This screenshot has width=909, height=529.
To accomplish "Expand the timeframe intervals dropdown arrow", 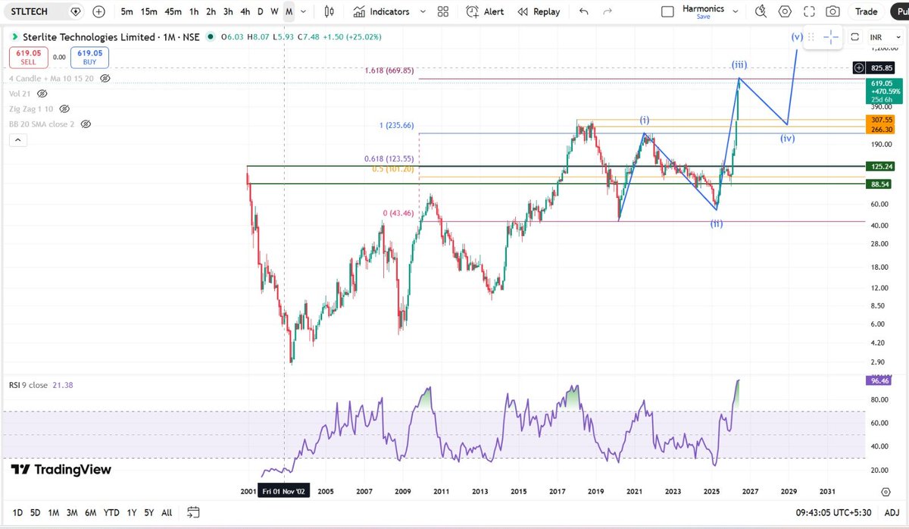I will (x=304, y=11).
